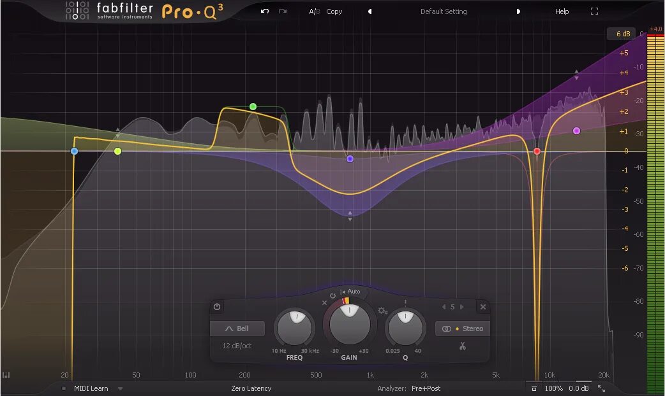Open the Analyzer Pre+Post settings

coord(426,388)
